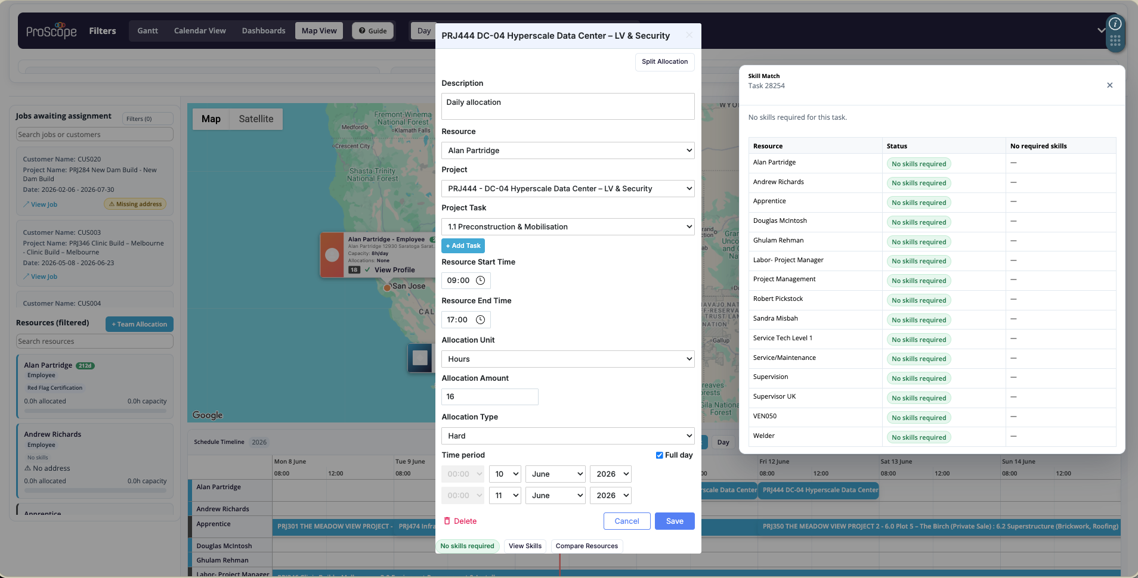Open the Project Task dropdown

tap(568, 227)
